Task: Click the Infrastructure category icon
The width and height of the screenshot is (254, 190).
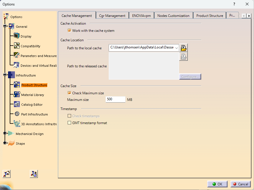Action: (x=11, y=75)
